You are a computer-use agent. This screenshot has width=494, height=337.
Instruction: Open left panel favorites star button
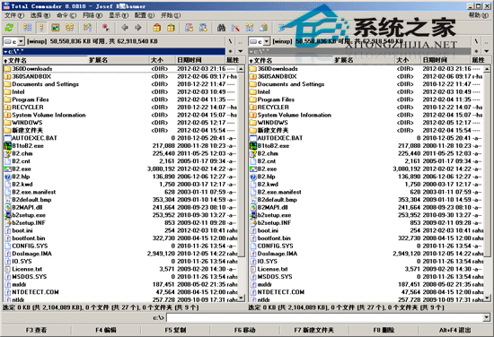(x=231, y=51)
